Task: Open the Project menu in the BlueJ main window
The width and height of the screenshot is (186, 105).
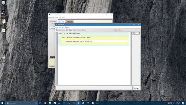Action: pos(50,17)
